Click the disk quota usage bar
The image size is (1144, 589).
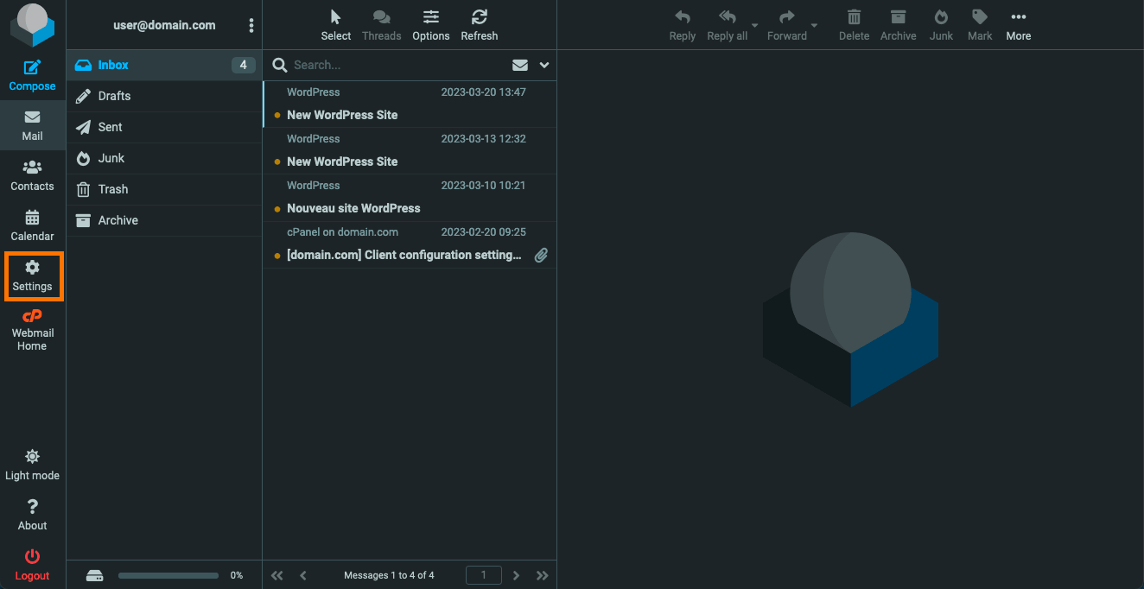168,575
